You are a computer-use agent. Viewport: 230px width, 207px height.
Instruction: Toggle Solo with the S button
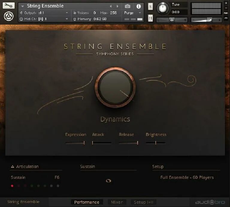tap(150, 7)
